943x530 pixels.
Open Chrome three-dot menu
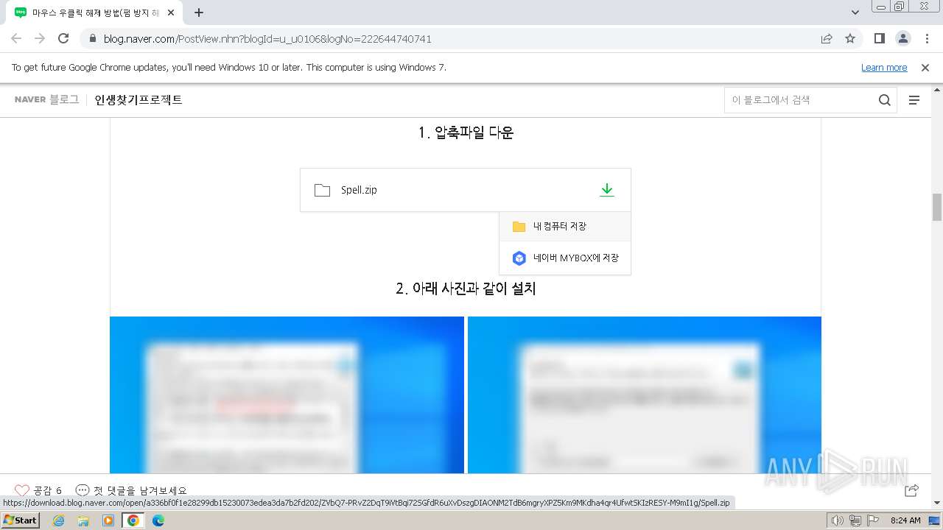[927, 38]
